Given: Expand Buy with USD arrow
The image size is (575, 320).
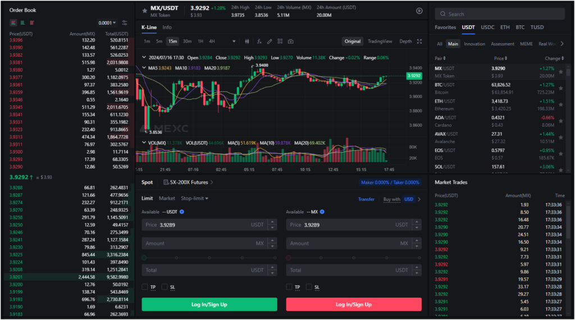Looking at the screenshot, I should coord(419,199).
